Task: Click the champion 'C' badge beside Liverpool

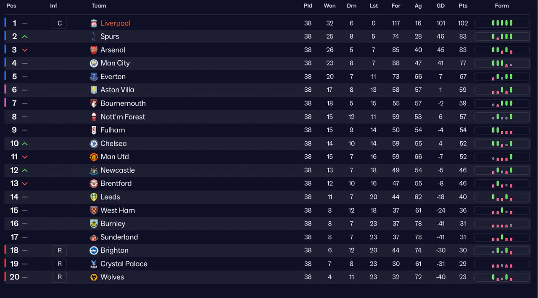Action: click(60, 23)
